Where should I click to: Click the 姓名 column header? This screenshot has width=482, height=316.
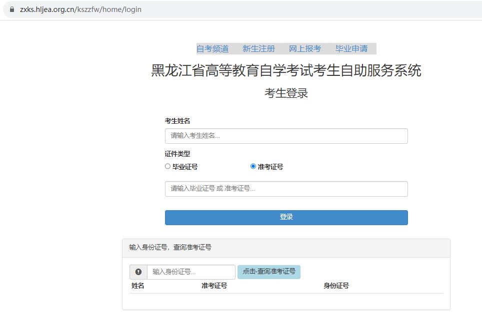click(x=138, y=286)
